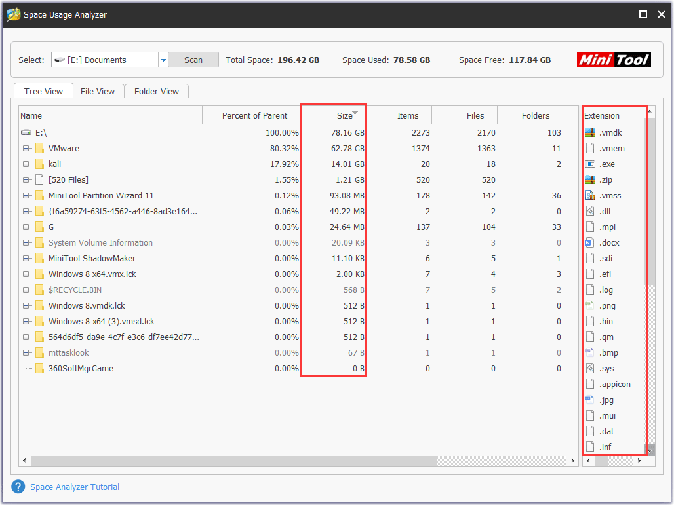Switch to the Folder View tab

click(157, 91)
